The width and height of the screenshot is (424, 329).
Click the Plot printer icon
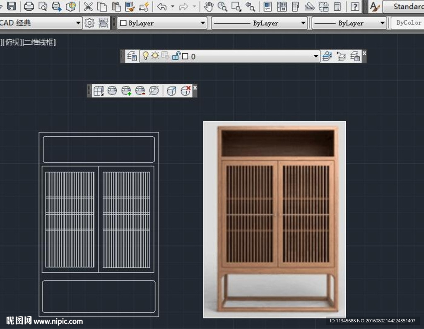[x=29, y=6]
